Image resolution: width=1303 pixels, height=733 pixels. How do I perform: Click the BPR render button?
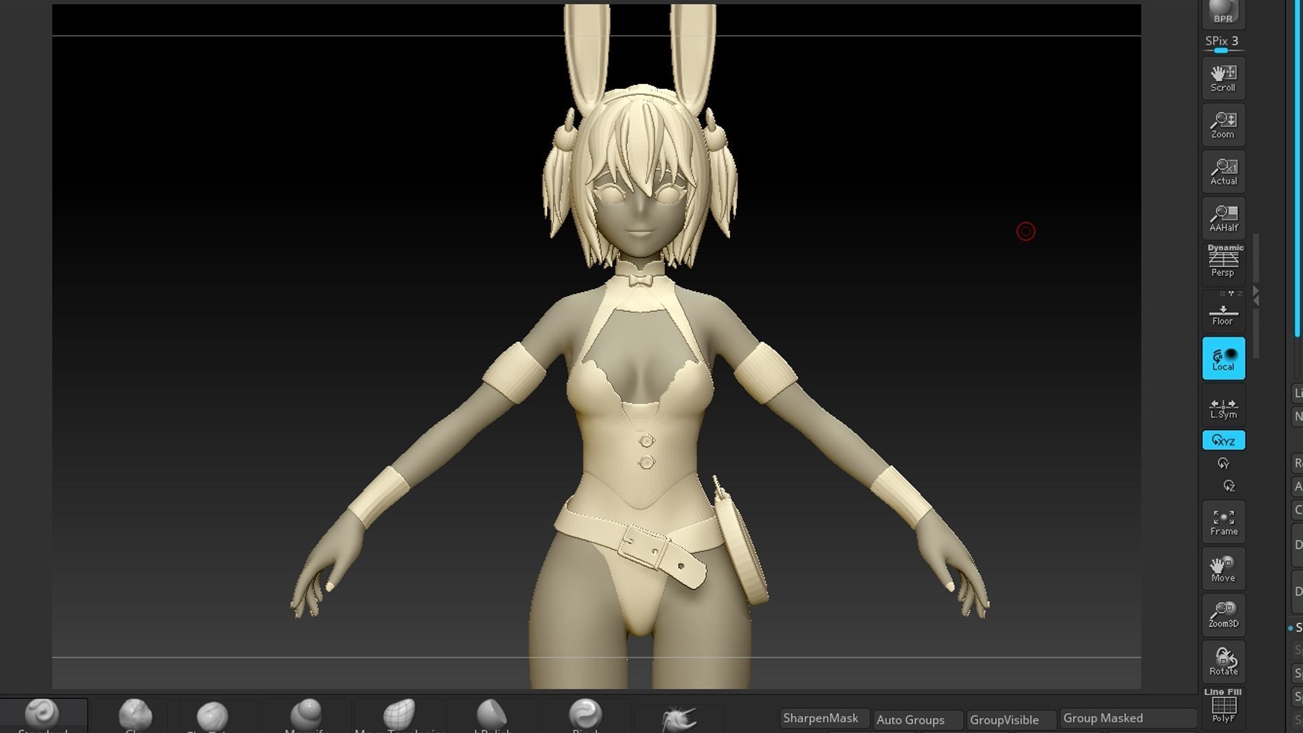click(1223, 12)
